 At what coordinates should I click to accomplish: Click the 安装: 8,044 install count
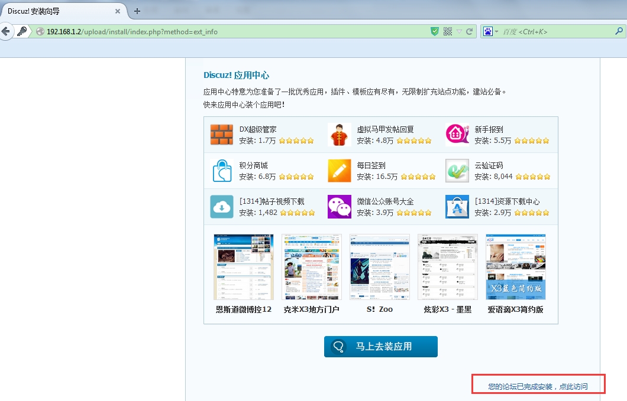click(493, 177)
